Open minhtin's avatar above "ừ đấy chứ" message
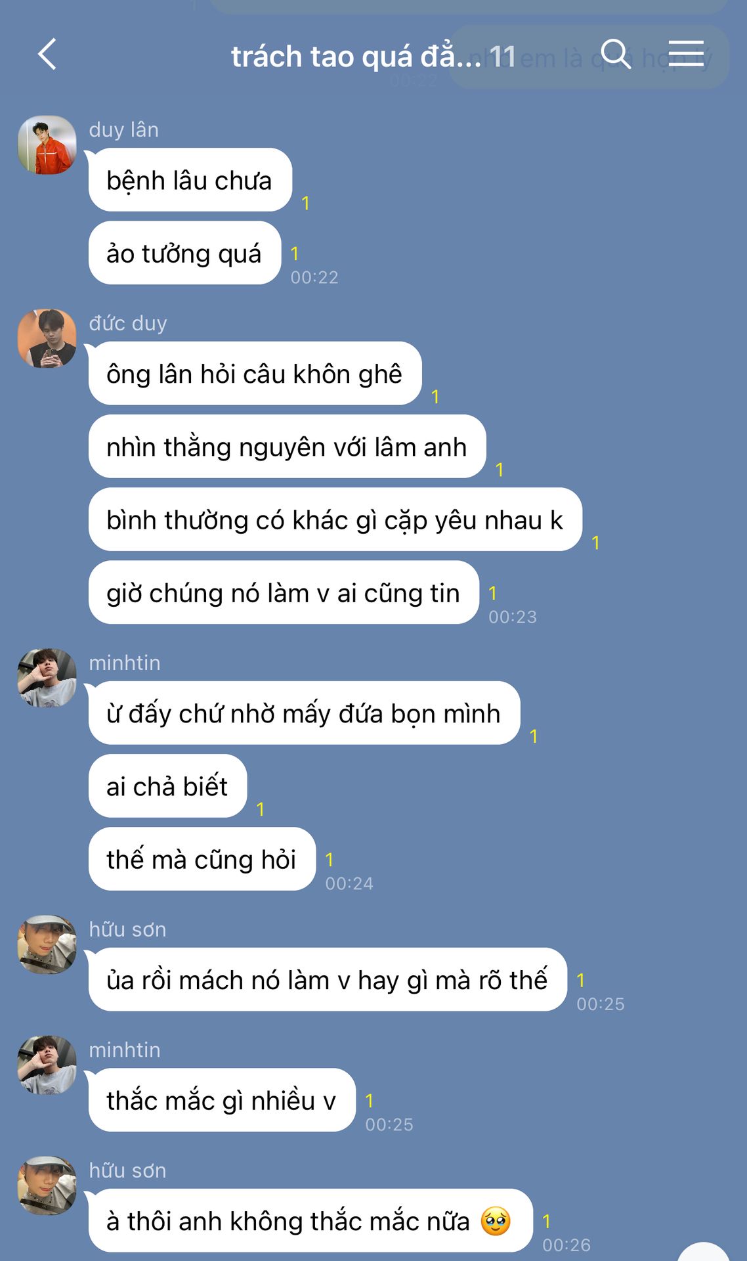Viewport: 747px width, 1261px height. (47, 678)
